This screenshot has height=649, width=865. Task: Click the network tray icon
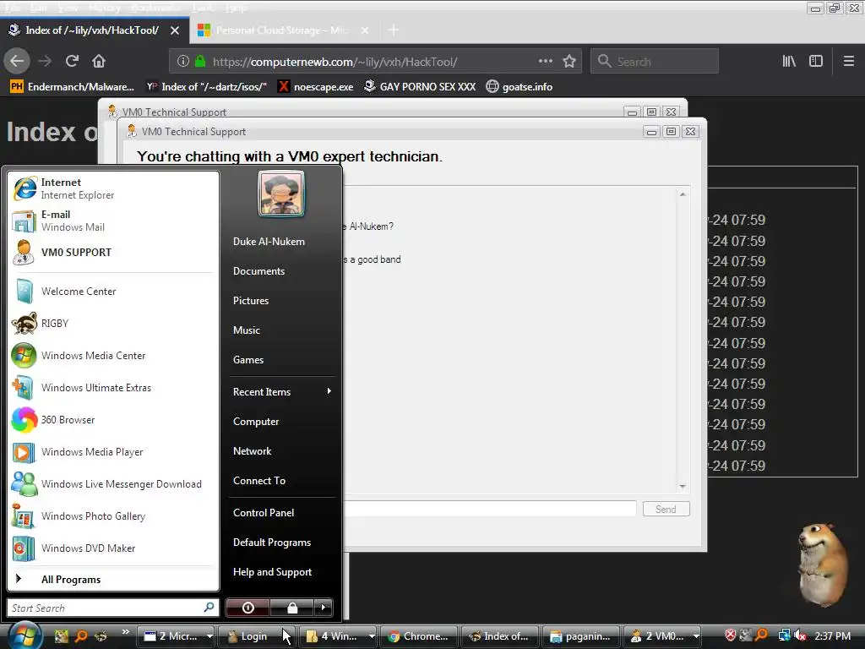pos(784,635)
